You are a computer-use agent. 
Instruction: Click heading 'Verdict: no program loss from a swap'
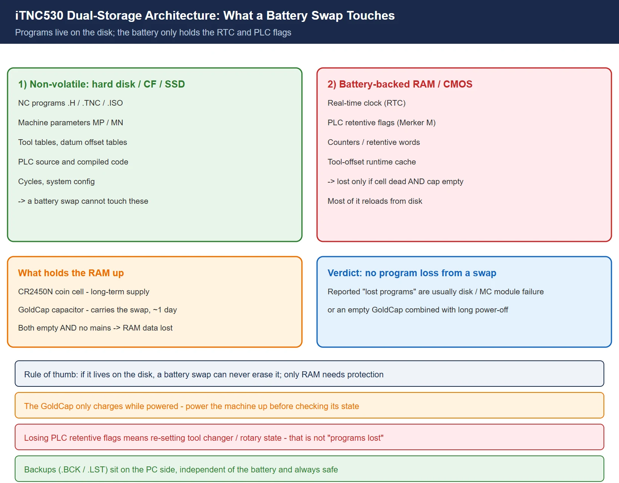coord(412,273)
